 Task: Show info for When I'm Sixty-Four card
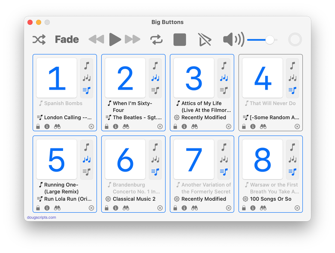[115, 126]
